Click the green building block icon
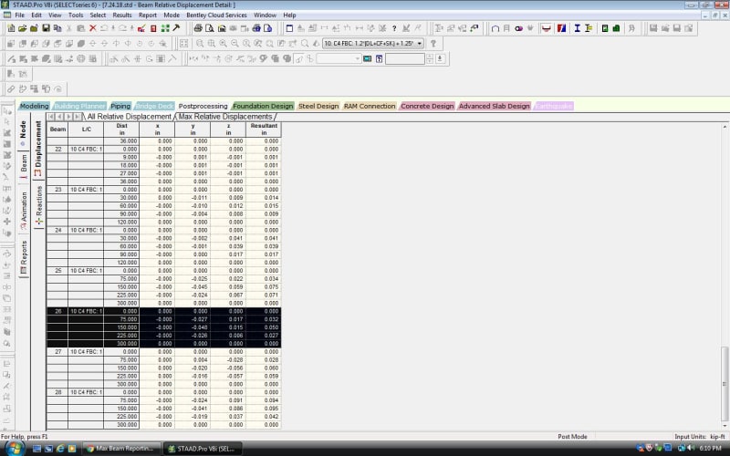 pos(616,28)
